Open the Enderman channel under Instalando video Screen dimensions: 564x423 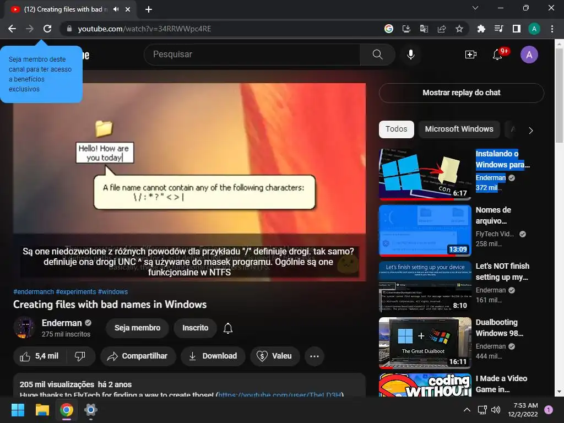click(490, 178)
